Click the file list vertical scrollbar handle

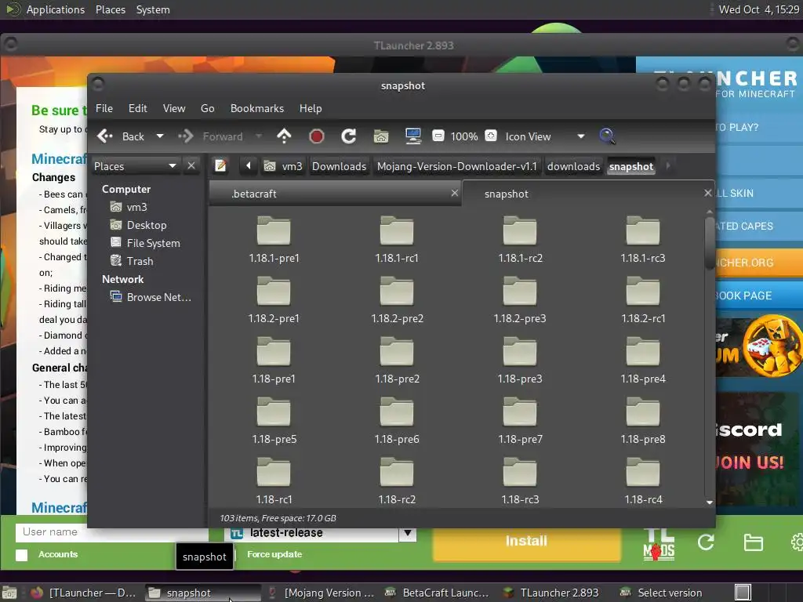(709, 243)
